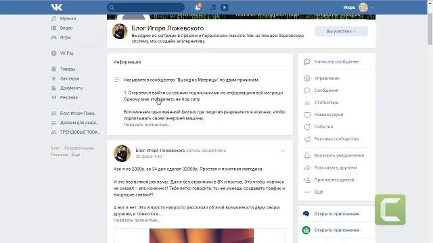Go to Видео in left sidebar
The image size is (433, 243).
tap(66, 28)
